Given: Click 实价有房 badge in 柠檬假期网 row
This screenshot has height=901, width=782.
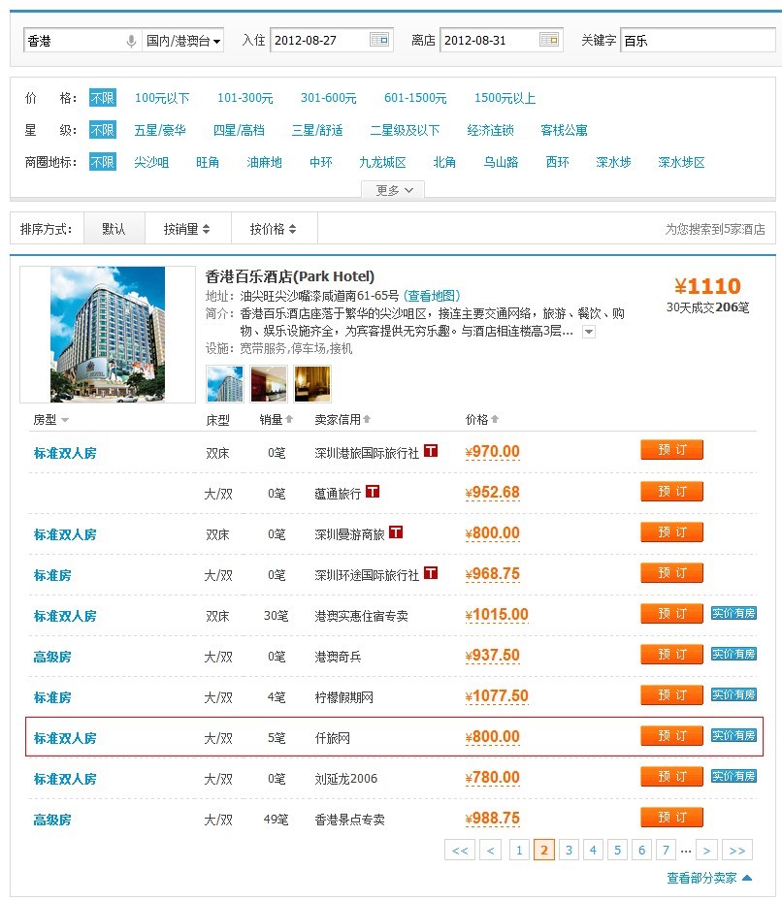Looking at the screenshot, I should [733, 694].
